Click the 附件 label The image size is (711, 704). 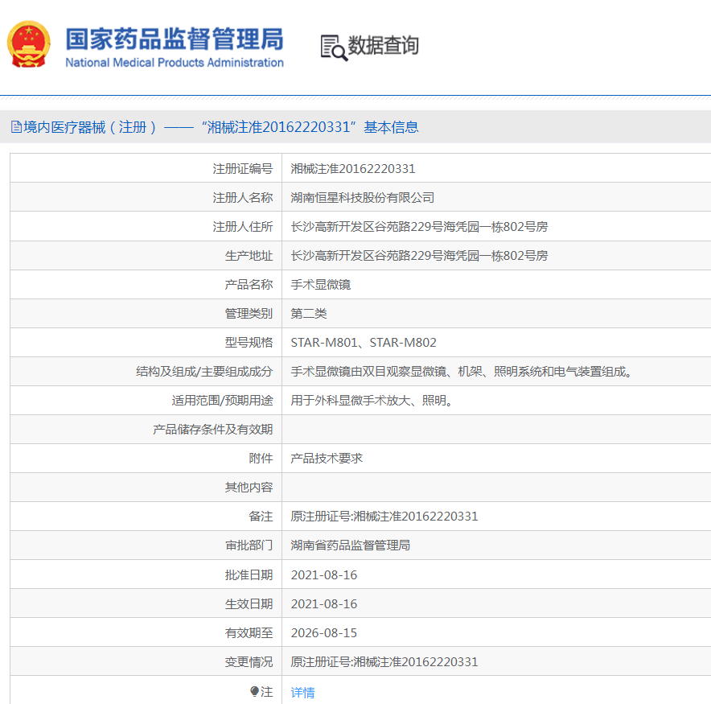[261, 459]
